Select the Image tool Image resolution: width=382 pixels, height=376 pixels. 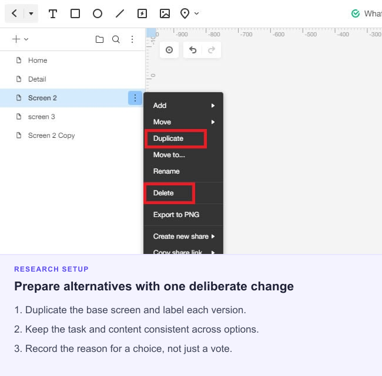(165, 13)
